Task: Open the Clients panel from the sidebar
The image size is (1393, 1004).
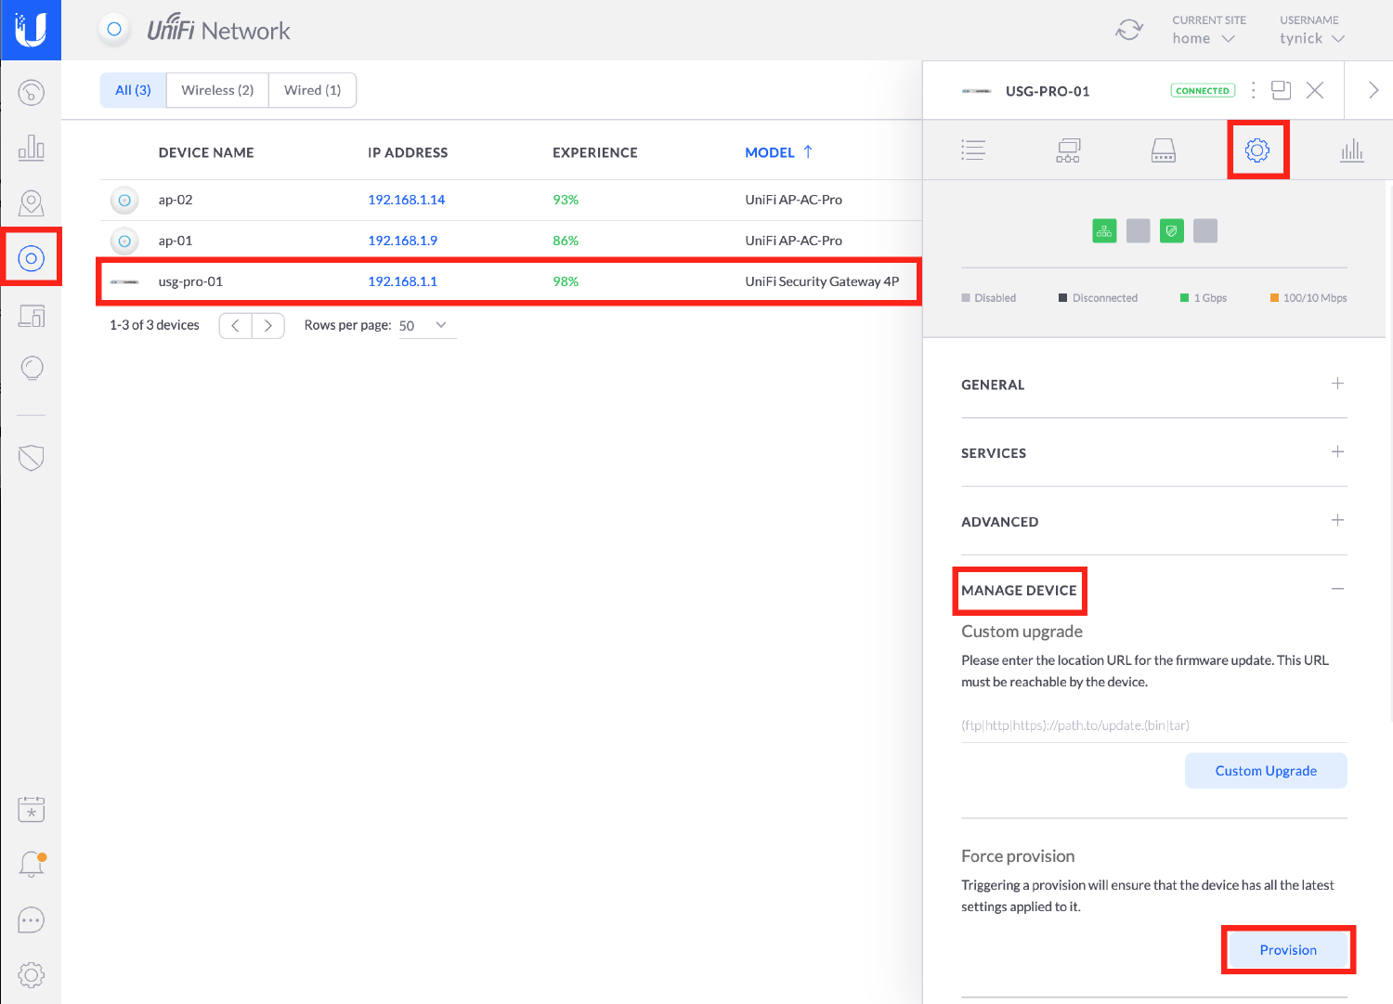Action: click(x=32, y=316)
